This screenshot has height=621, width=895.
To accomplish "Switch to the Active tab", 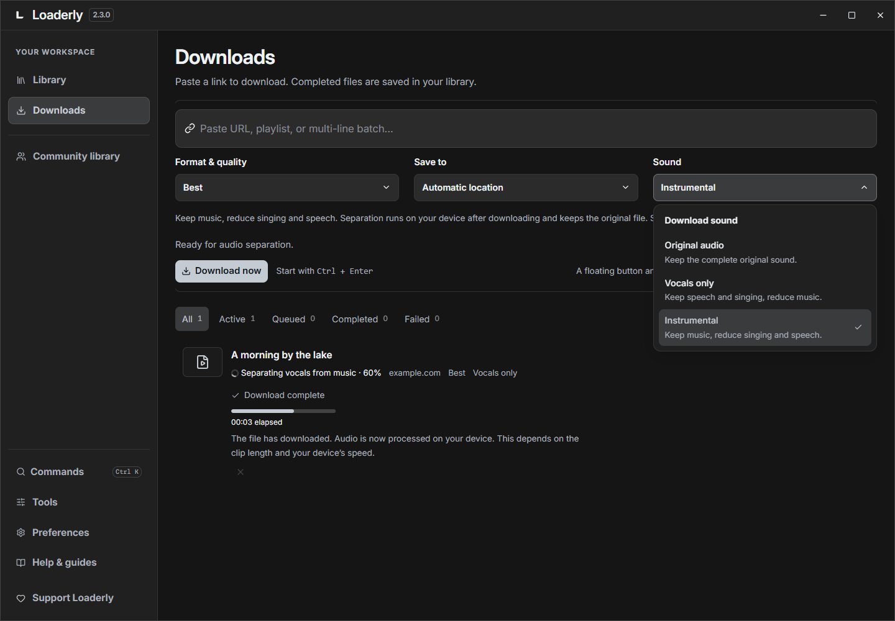I will 237,319.
